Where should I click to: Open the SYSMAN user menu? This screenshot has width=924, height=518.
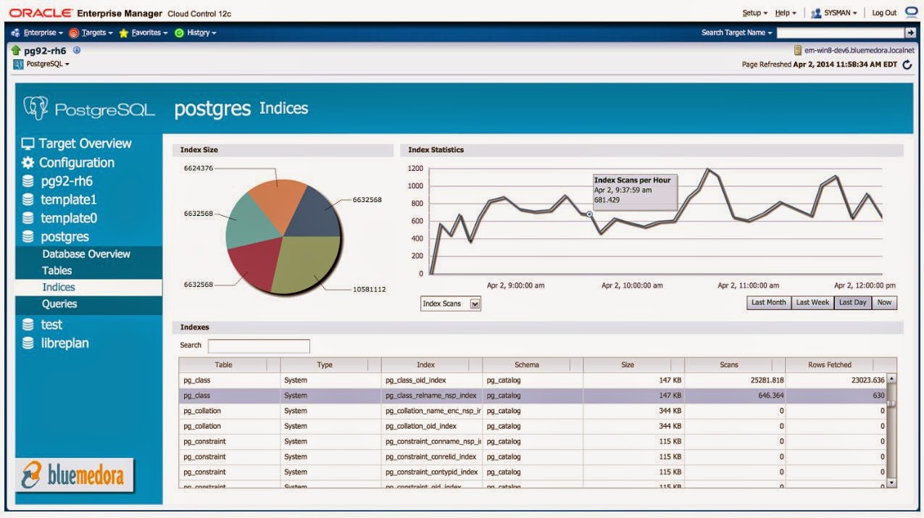coord(833,13)
